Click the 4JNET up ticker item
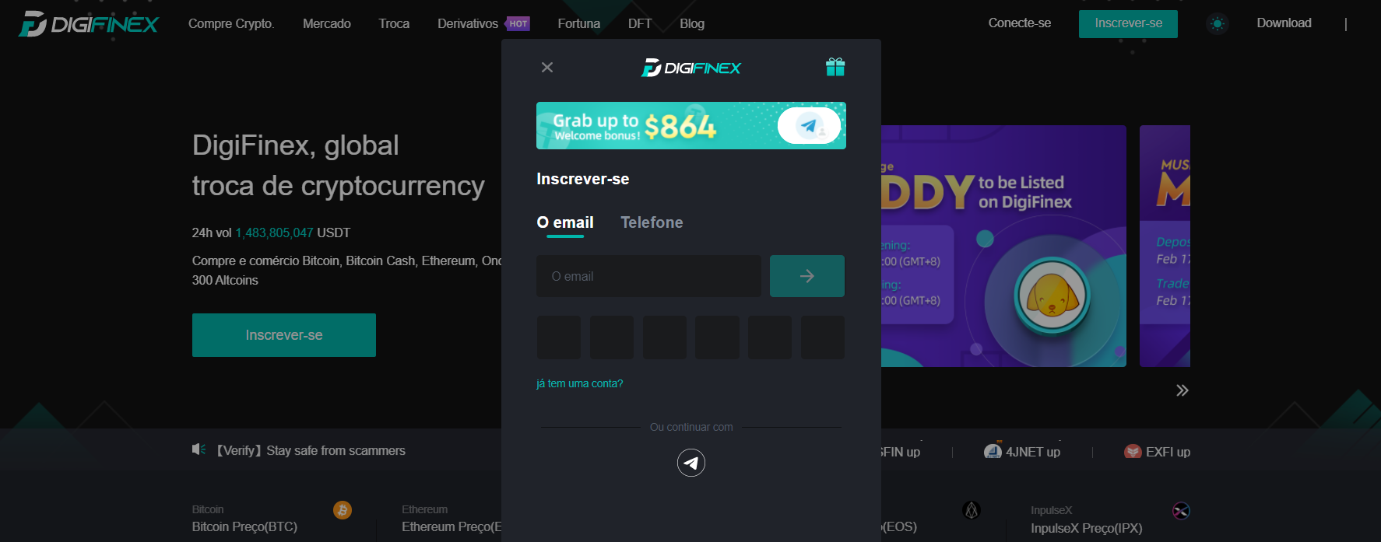The image size is (1381, 542). [x=1022, y=452]
